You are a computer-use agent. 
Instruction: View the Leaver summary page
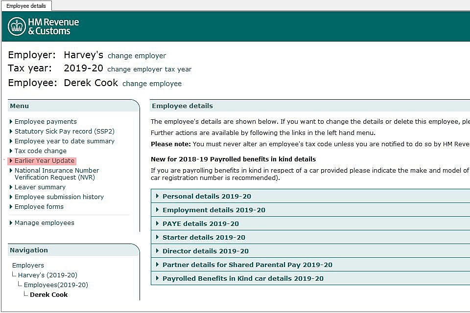pyautogui.click(x=40, y=187)
